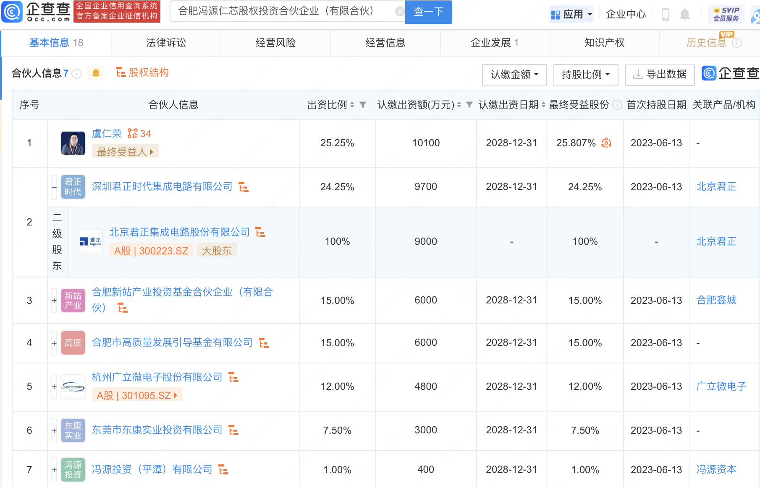This screenshot has width=760, height=487.
Task: Open the 应用 apps dropdown
Action: tap(571, 14)
